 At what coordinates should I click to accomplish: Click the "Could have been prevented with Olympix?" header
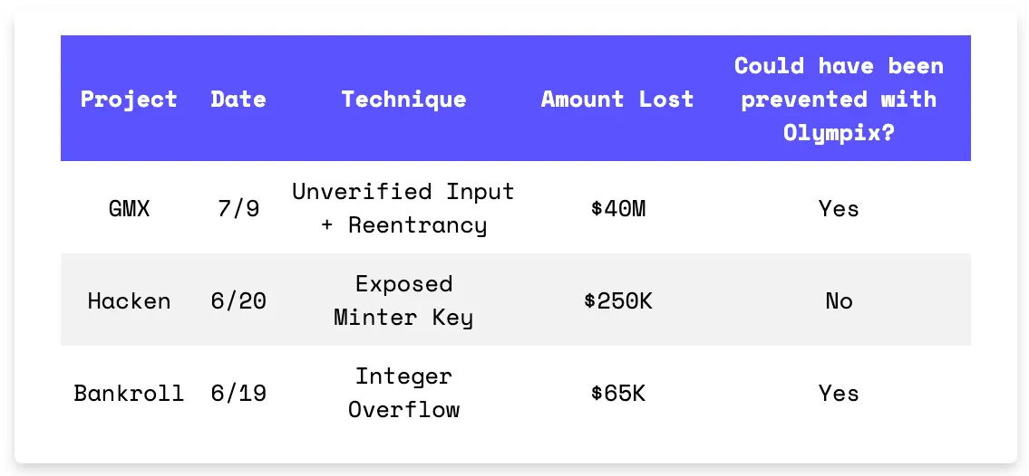pos(839,99)
